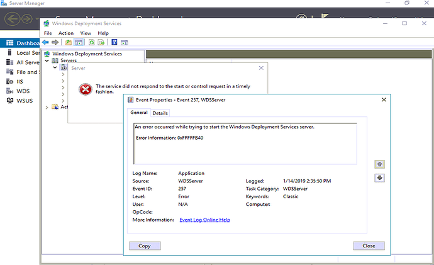
Task: Open the View menu
Action: 86,33
